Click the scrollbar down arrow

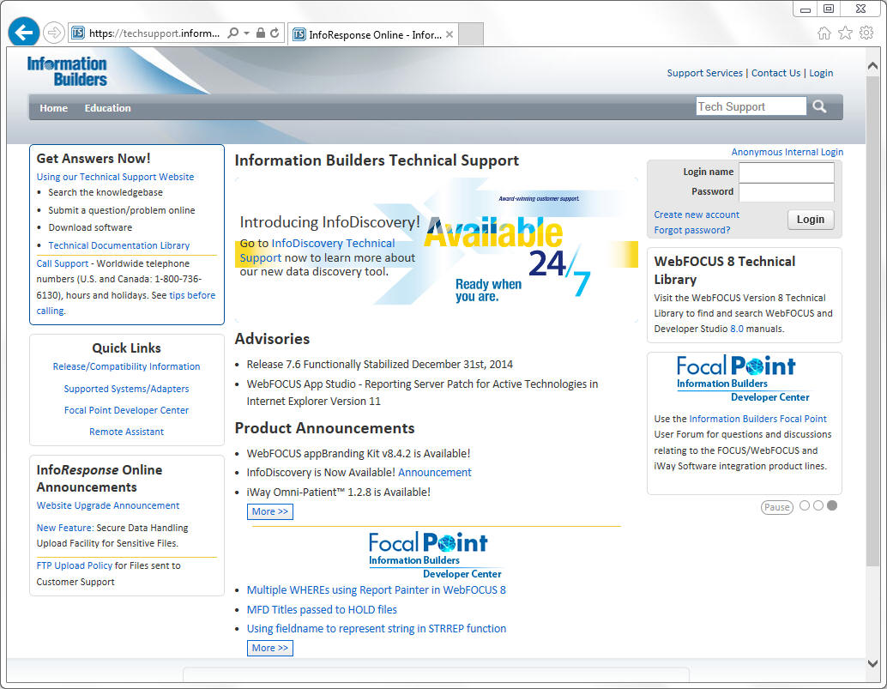click(873, 663)
